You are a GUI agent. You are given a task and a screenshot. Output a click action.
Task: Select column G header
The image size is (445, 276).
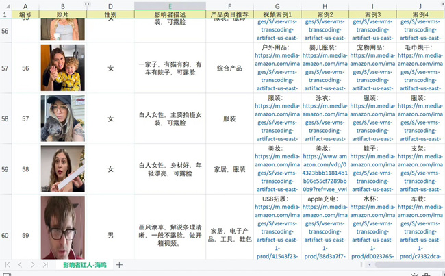(x=277, y=6)
